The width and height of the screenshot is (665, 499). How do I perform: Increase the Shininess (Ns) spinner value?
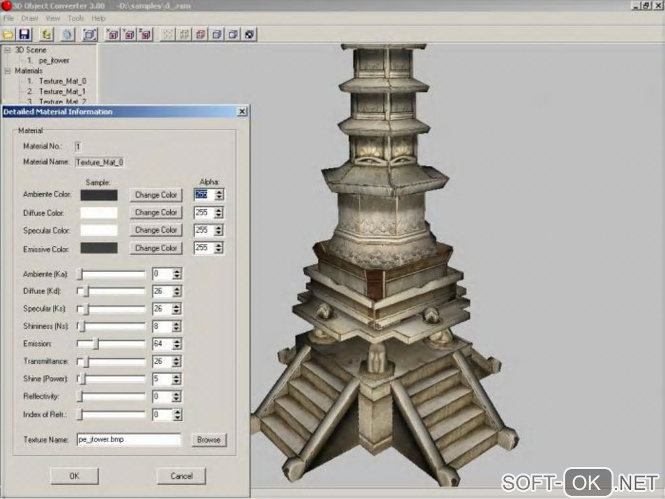click(x=177, y=323)
